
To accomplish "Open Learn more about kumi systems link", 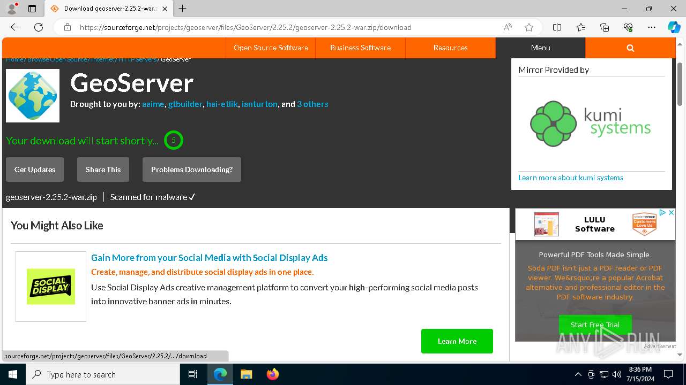I will (571, 178).
